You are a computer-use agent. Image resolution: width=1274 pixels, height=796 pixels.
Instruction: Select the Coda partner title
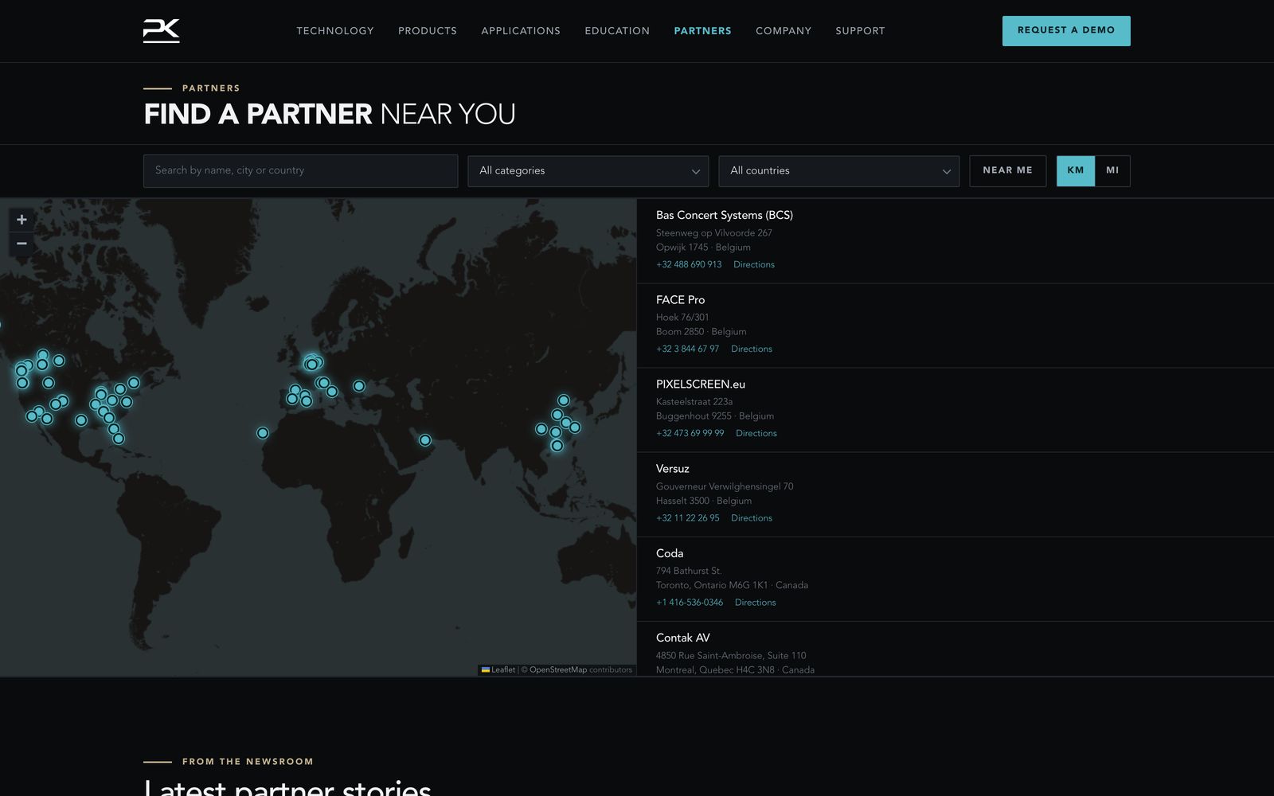pos(670,553)
